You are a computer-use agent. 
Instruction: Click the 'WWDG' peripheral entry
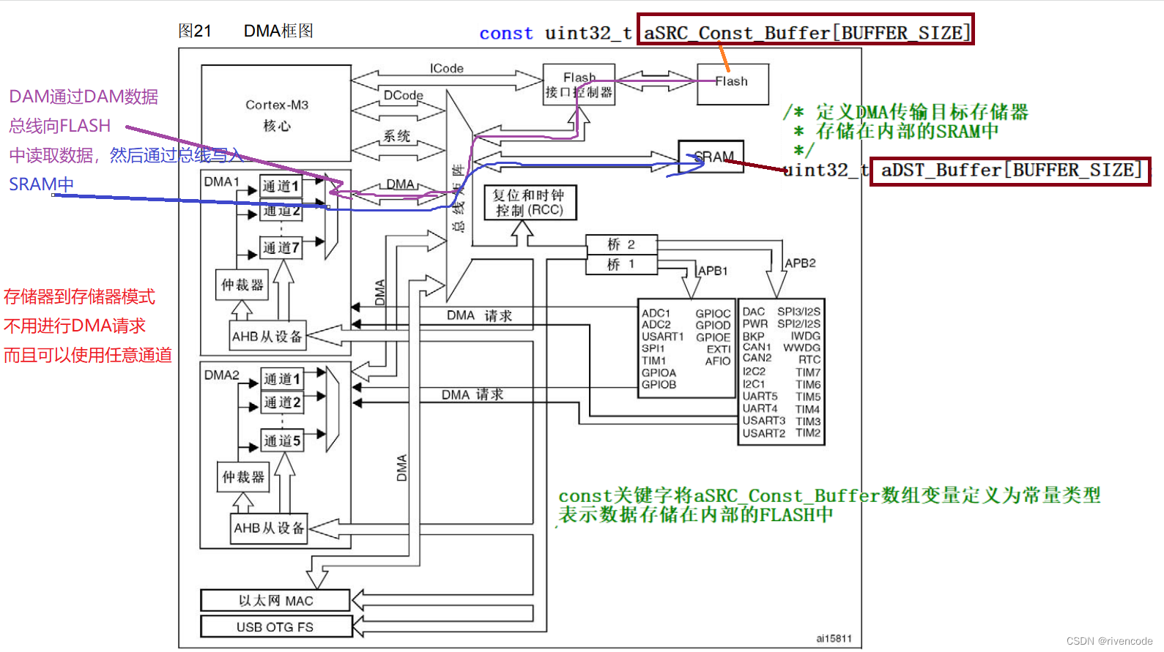point(801,348)
